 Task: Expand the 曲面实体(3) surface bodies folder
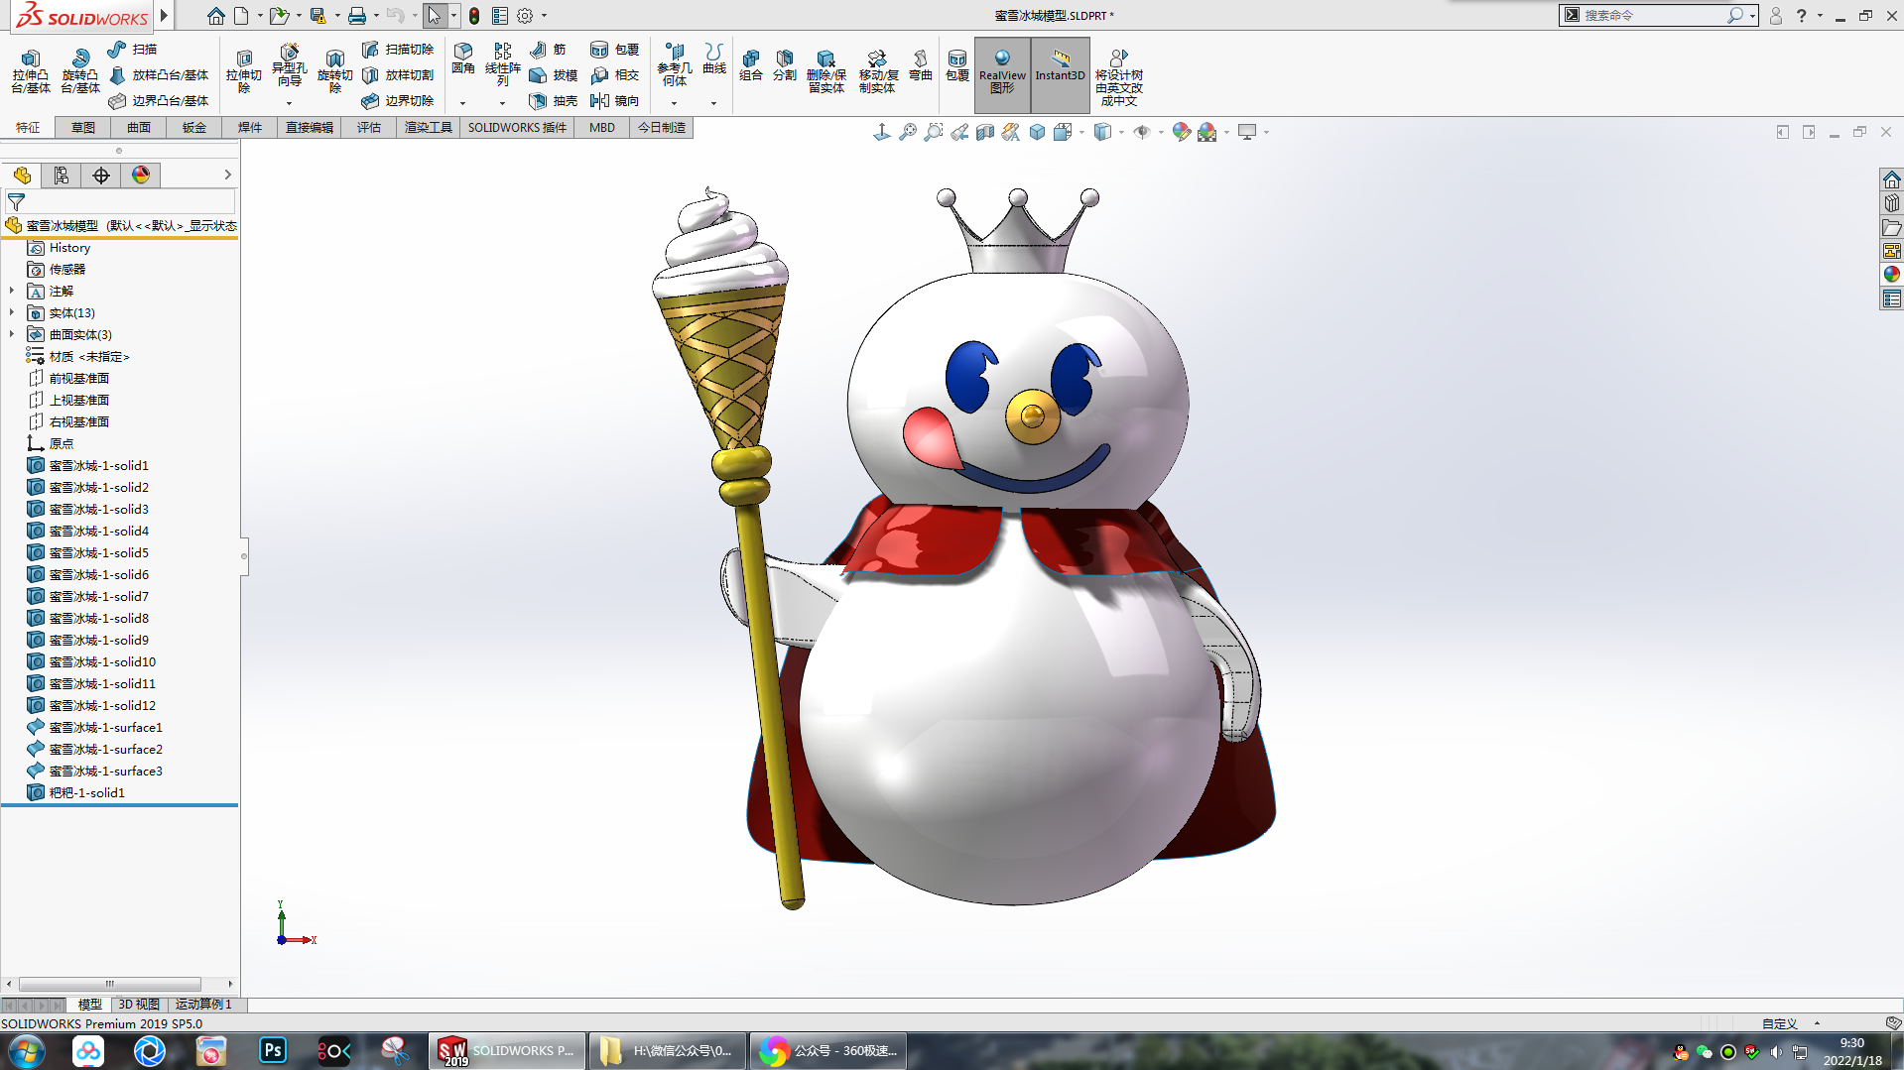click(x=12, y=334)
